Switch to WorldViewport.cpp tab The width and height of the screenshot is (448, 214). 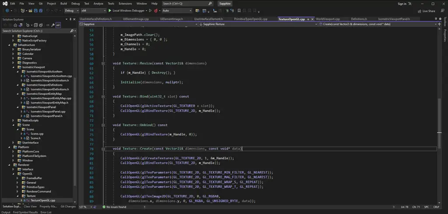point(327,19)
